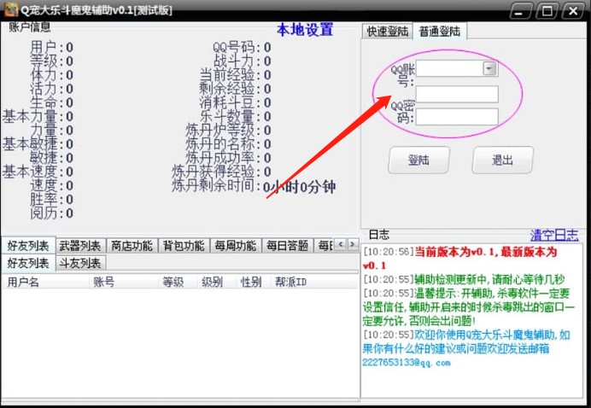
Task: Select the top-row 好友列表 tab
Action: (x=28, y=246)
